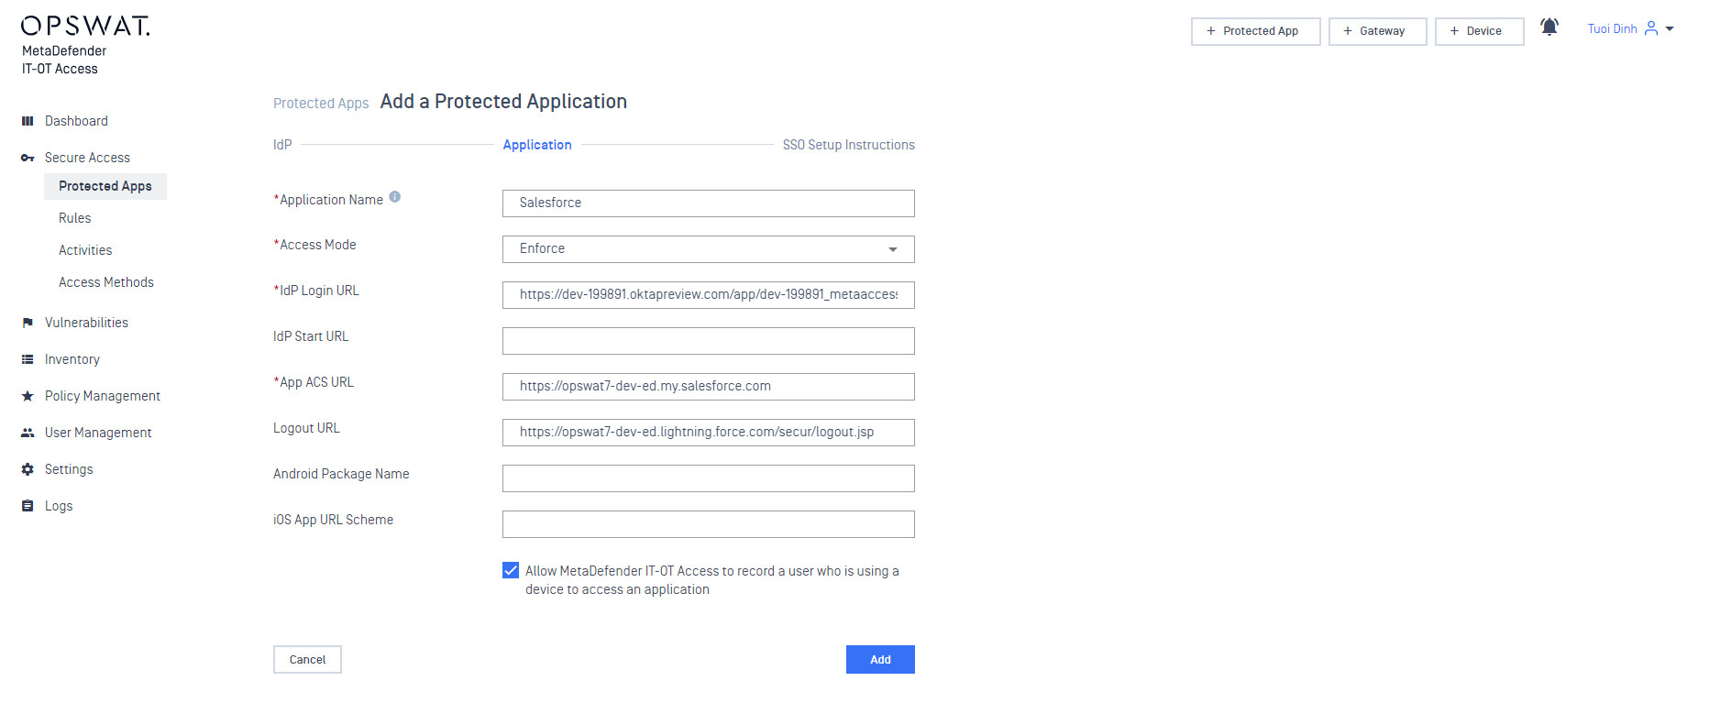Click the Secure Access key icon
Image resolution: width=1709 pixels, height=725 pixels.
click(x=28, y=158)
